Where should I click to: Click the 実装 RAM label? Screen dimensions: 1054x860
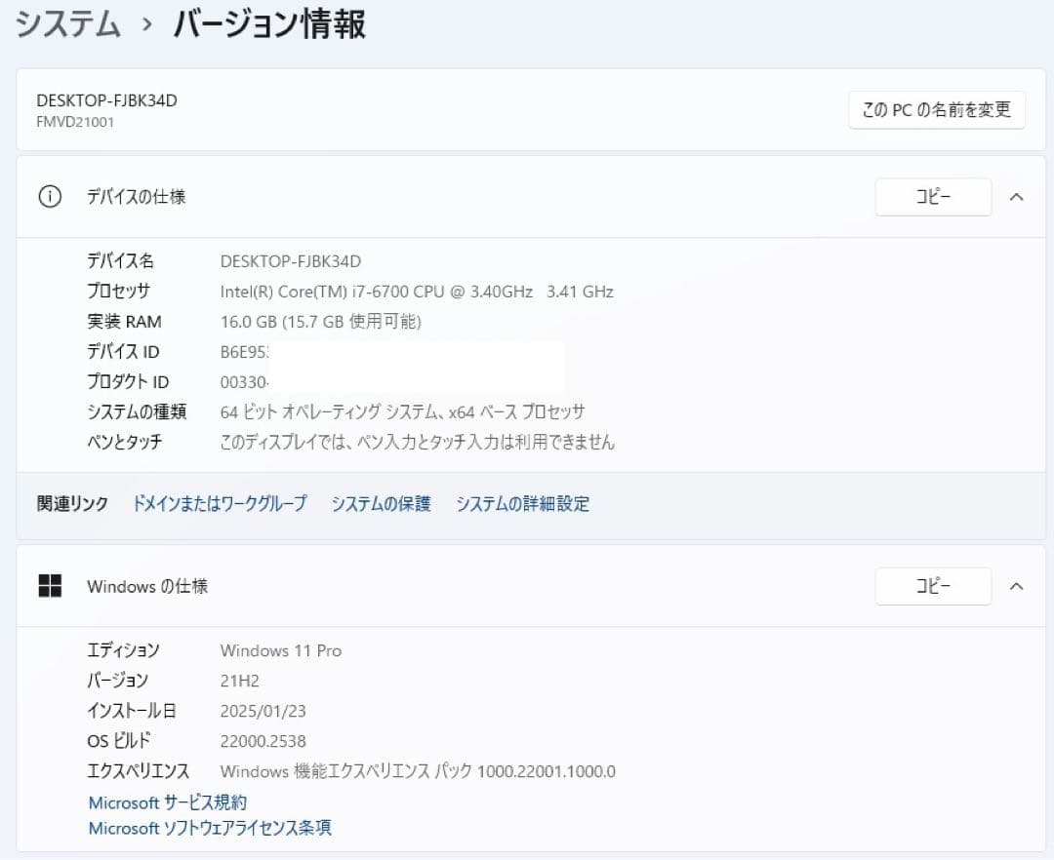pyautogui.click(x=124, y=322)
